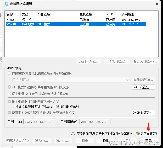The height and width of the screenshot is (148, 163).
Task: Select 桥接模式 radio button
Action: [9, 73]
